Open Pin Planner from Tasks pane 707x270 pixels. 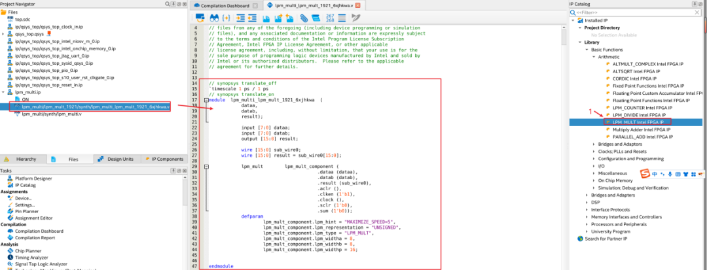(x=28, y=212)
